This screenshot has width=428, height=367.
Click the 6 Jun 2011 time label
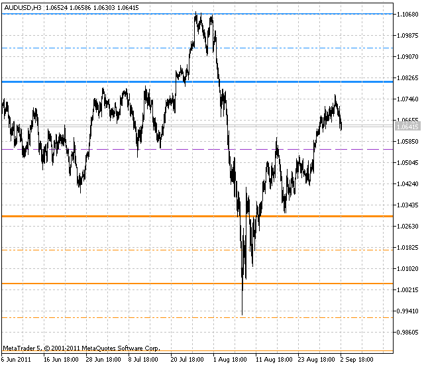click(x=16, y=359)
